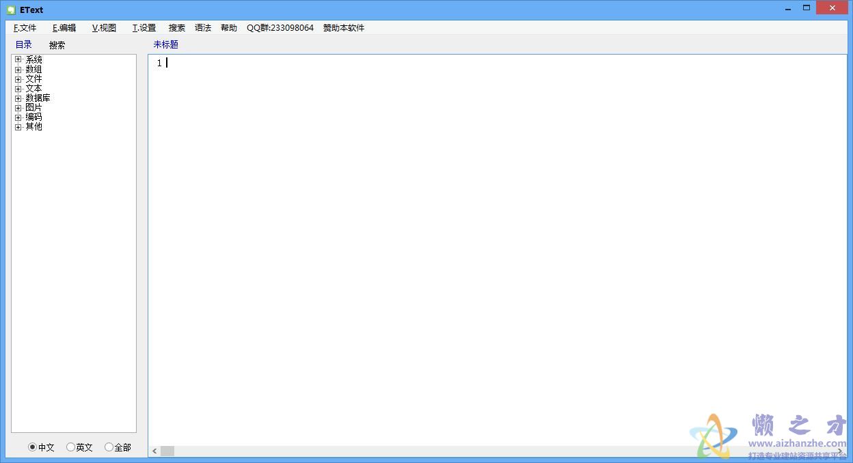Image resolution: width=853 pixels, height=463 pixels.
Task: Expand the 文本 tree node
Action: click(x=18, y=89)
